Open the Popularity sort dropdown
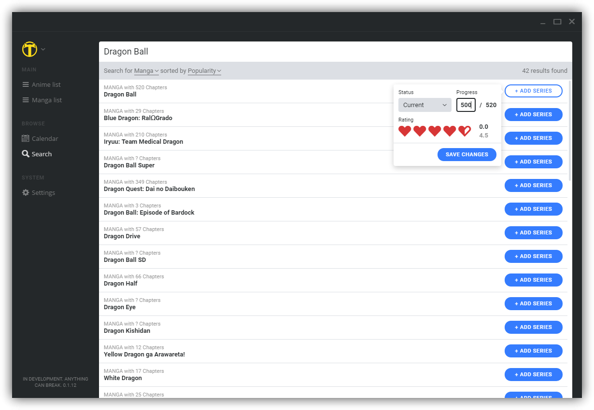 point(204,71)
